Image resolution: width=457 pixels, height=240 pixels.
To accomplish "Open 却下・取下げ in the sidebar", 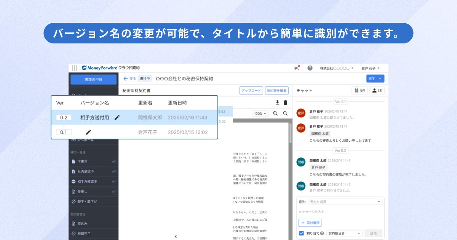I will [x=93, y=202].
